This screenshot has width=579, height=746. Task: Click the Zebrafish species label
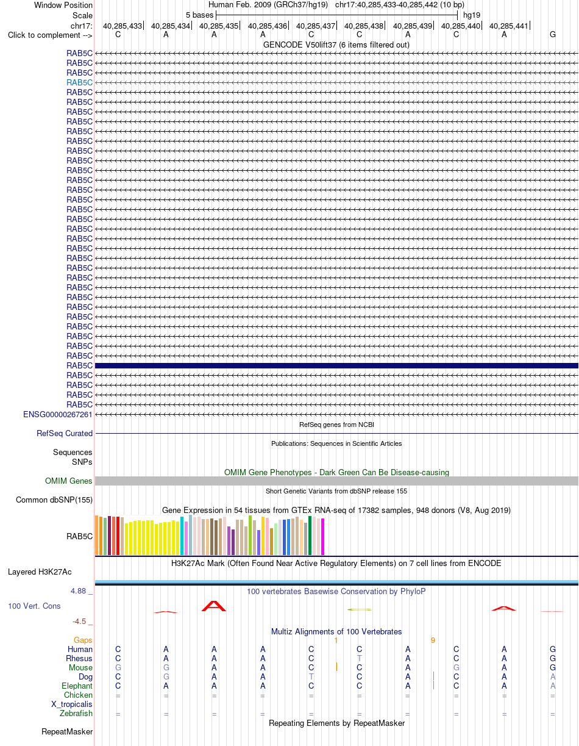tap(76, 714)
